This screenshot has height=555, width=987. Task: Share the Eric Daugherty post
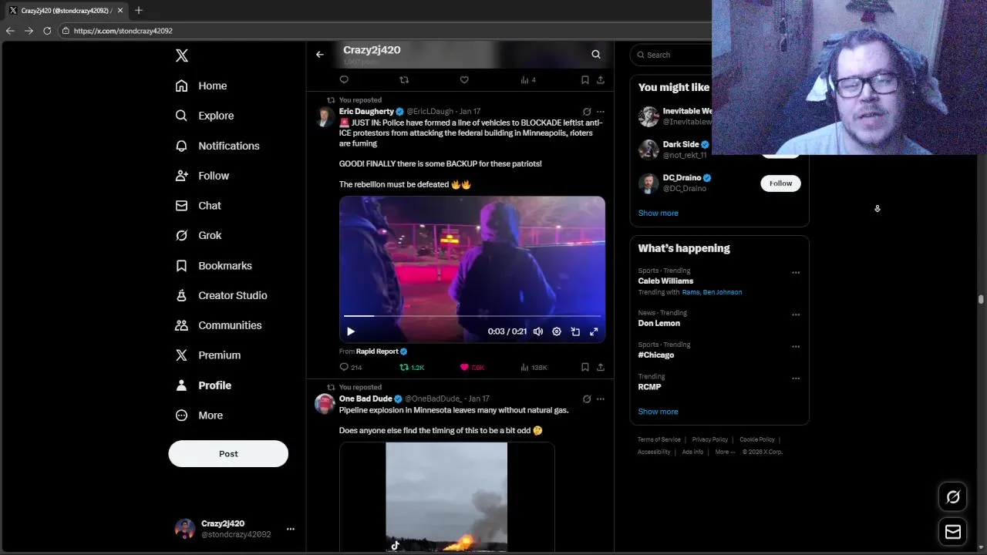click(x=601, y=368)
